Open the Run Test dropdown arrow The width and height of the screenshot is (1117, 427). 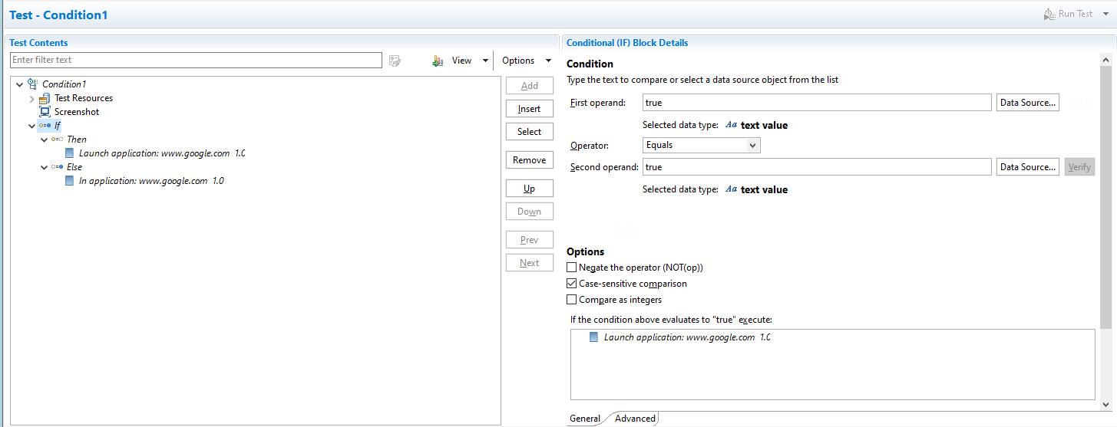pyautogui.click(x=1105, y=15)
